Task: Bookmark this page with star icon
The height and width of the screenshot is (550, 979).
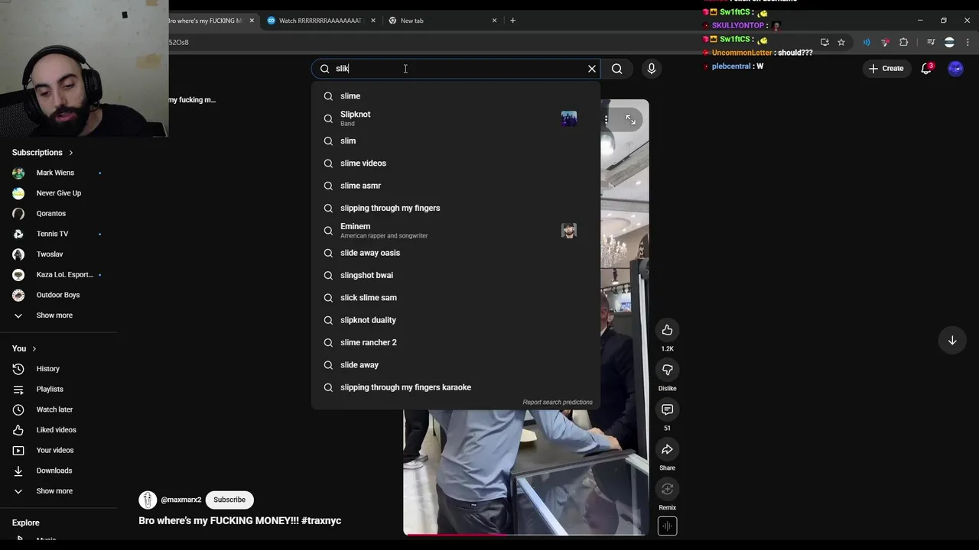Action: [x=841, y=42]
